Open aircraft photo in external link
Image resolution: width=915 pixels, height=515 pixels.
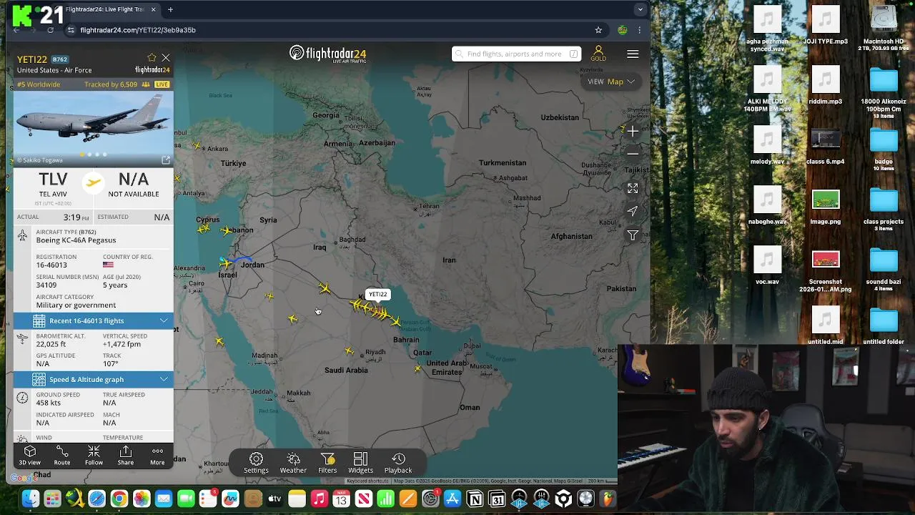[x=166, y=160]
